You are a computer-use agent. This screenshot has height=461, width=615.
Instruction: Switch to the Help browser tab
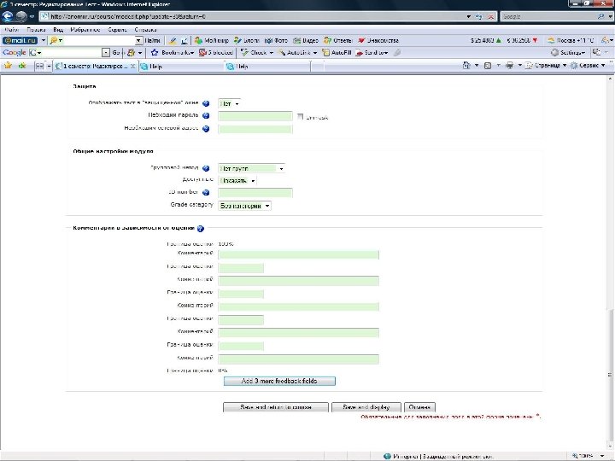155,66
